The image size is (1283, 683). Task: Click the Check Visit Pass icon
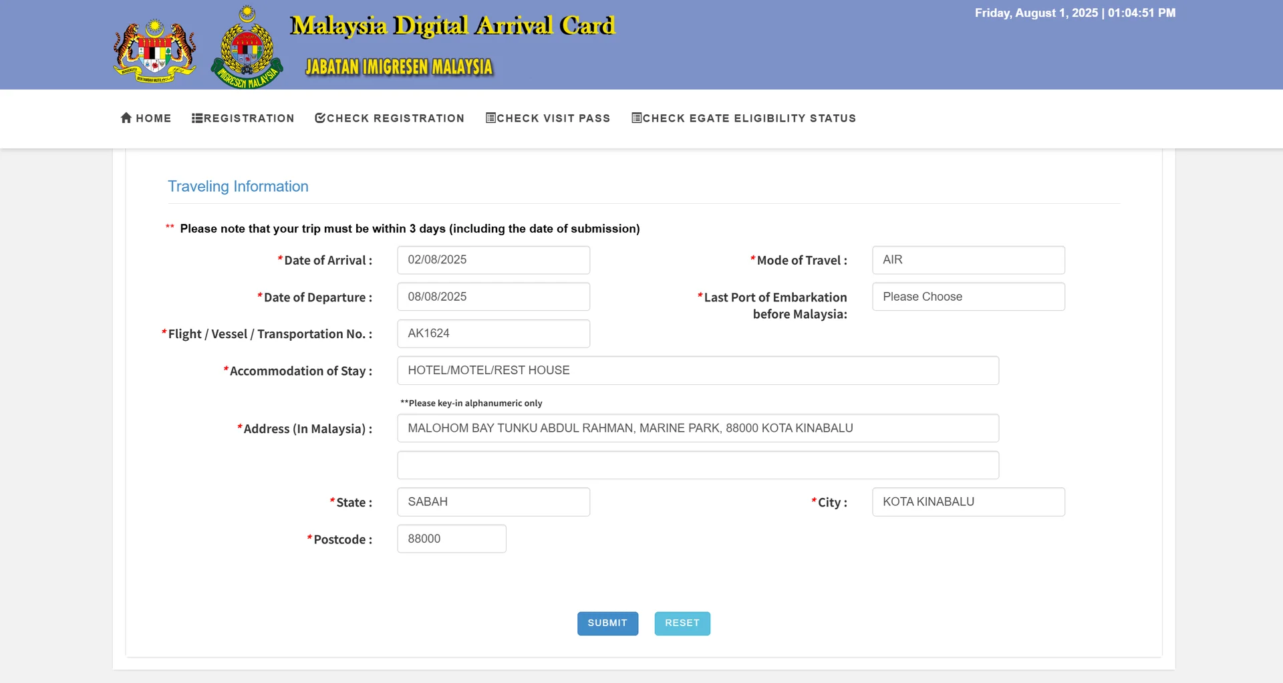click(x=490, y=118)
